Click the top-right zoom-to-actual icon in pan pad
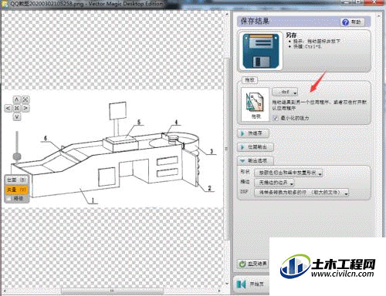This screenshot has width=386, height=296. click(25, 99)
